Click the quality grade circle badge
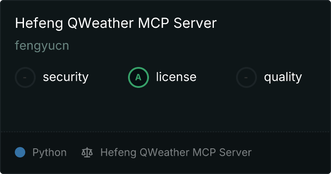The image size is (331, 174). [x=247, y=77]
